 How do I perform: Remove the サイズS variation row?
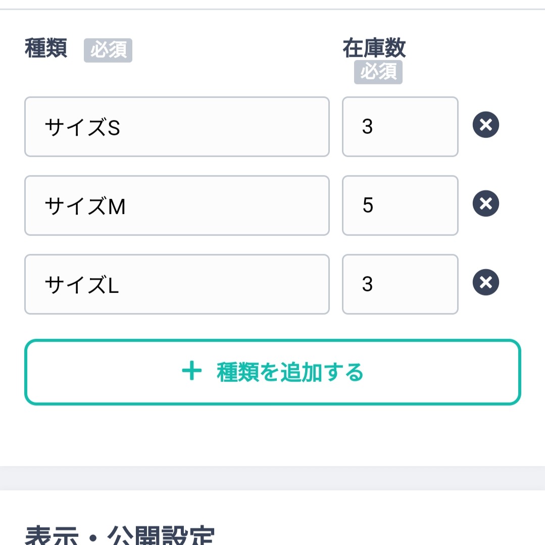coord(485,125)
